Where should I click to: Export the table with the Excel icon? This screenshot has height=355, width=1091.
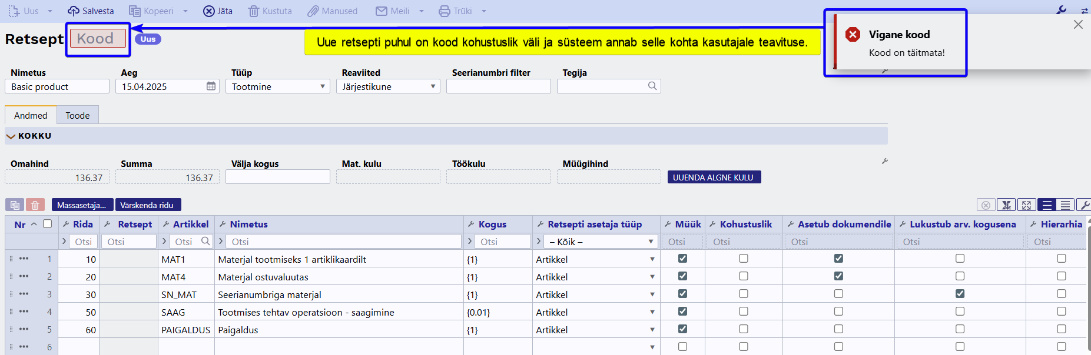(1006, 205)
